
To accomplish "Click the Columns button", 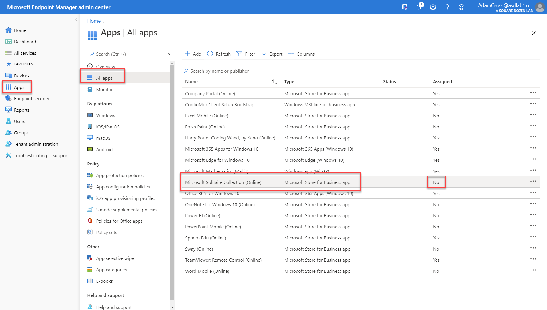I will pyautogui.click(x=301, y=54).
